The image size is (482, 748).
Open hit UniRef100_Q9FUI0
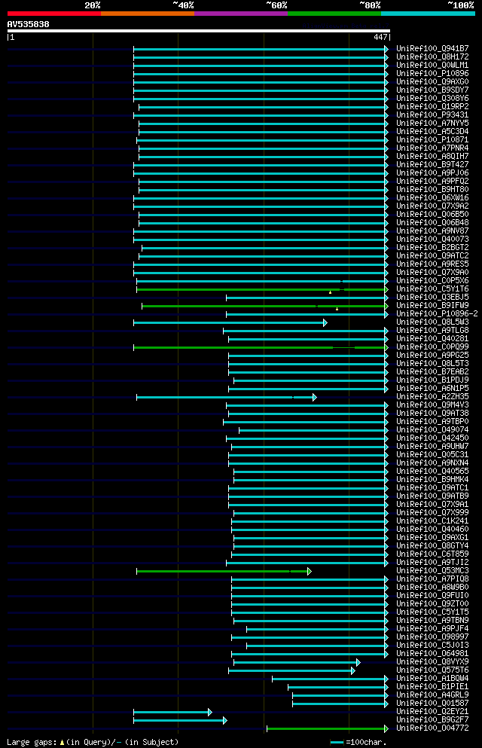[x=432, y=596]
